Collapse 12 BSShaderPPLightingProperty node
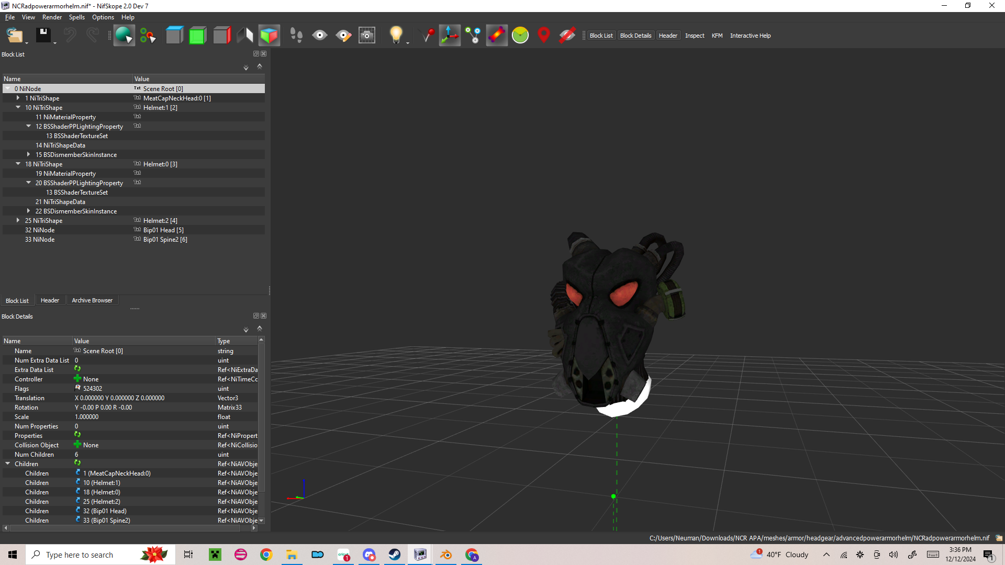1005x565 pixels. tap(29, 126)
